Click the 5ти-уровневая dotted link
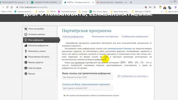This screenshot has height=100, width=178. [77, 62]
